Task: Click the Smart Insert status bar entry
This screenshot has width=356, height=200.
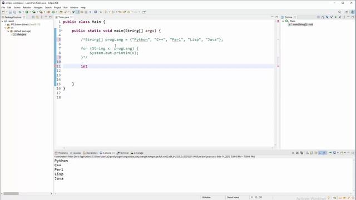Action: pyautogui.click(x=233, y=198)
